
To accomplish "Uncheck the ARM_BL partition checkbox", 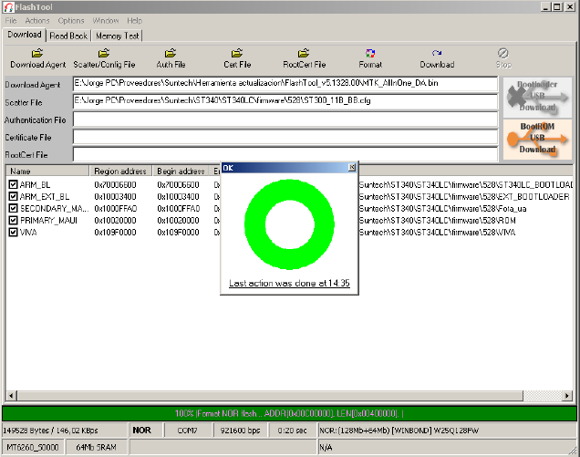I will pos(13,184).
